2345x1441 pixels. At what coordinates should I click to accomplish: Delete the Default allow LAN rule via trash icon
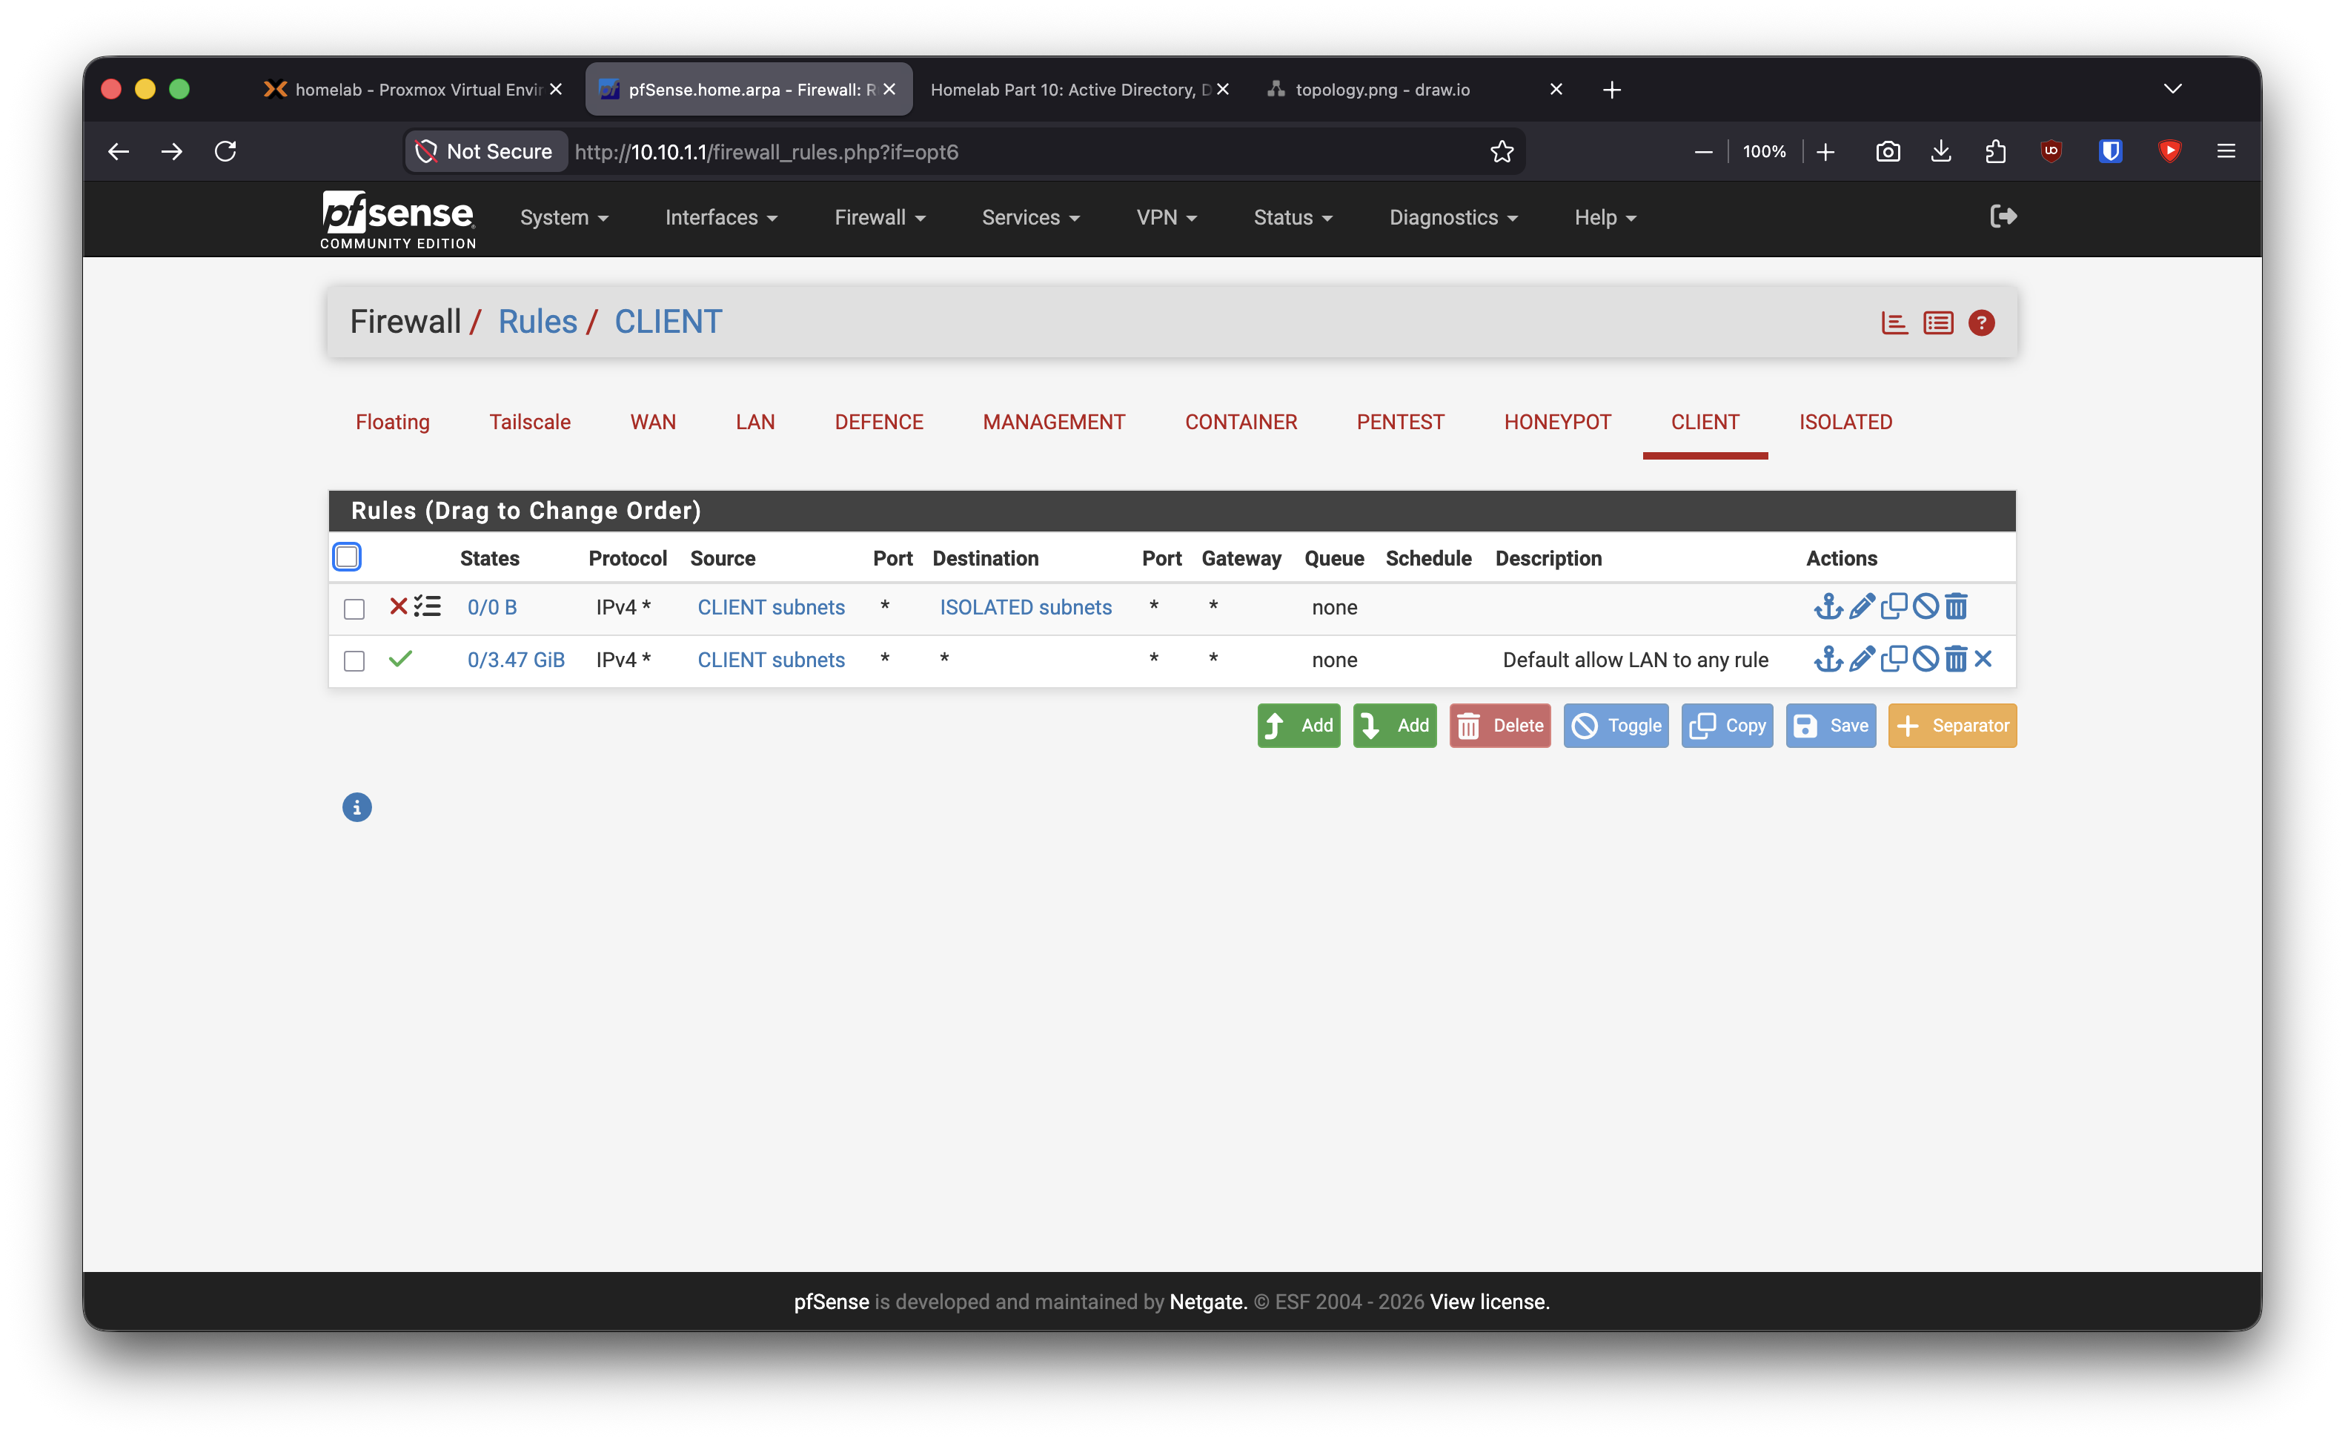coord(1955,658)
